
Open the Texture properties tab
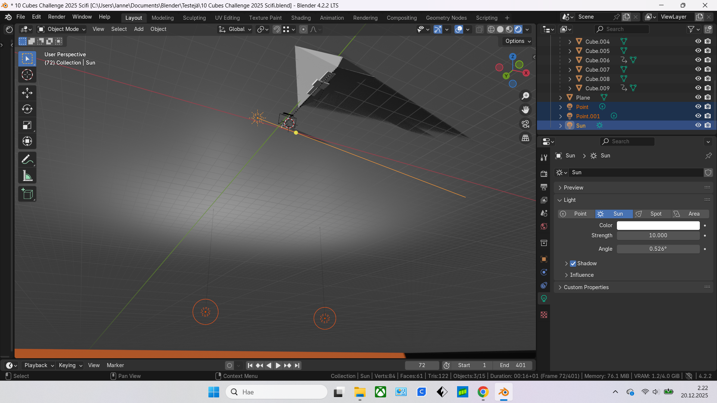(x=544, y=315)
